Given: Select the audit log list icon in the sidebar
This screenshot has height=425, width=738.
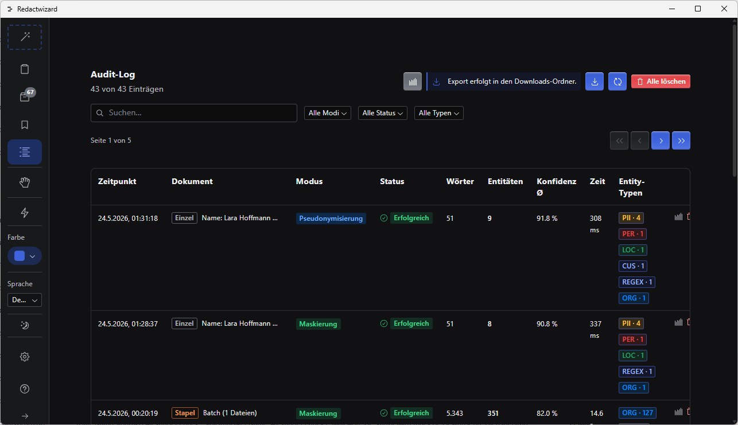Looking at the screenshot, I should pyautogui.click(x=25, y=152).
